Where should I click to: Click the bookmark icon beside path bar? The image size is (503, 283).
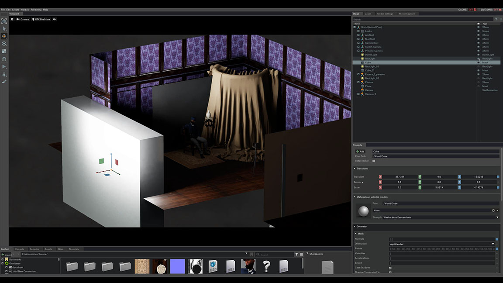(252, 254)
